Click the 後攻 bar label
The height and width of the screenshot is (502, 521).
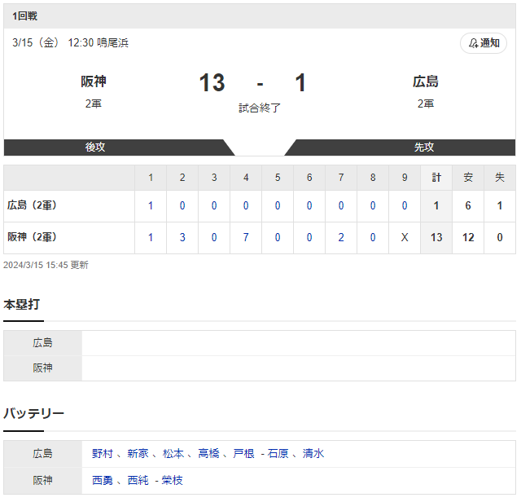coord(95,148)
